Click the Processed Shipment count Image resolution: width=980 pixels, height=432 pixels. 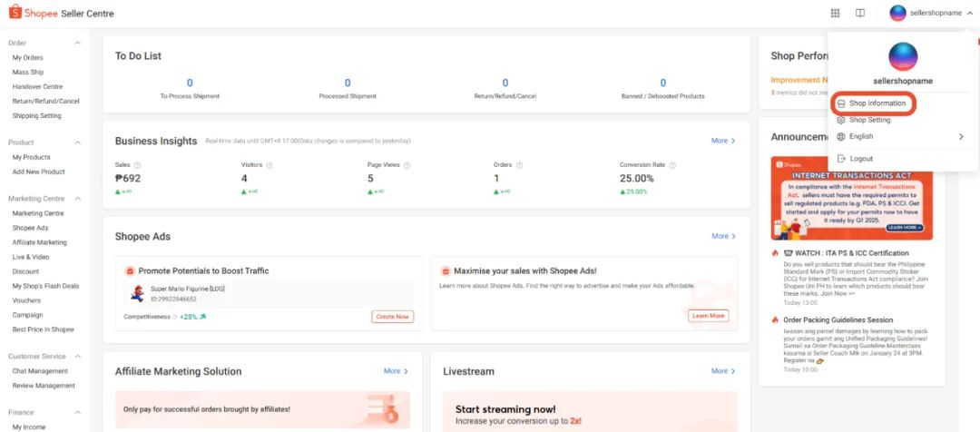348,83
